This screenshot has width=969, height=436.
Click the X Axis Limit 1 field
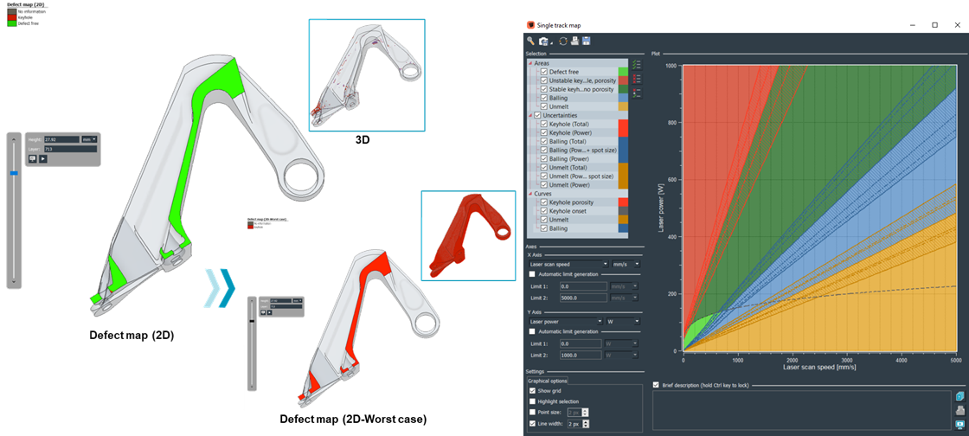pyautogui.click(x=583, y=286)
